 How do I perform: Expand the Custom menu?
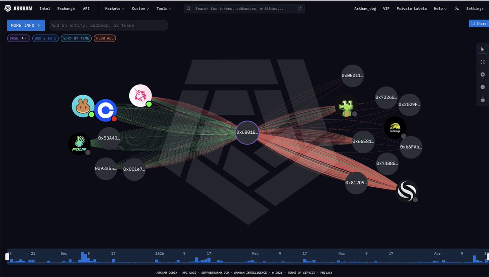140,9
